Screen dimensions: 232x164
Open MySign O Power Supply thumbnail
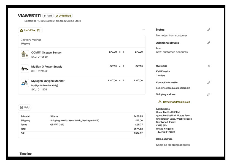tap(25, 69)
